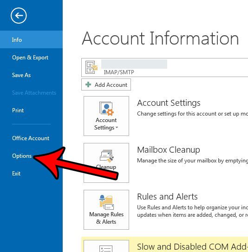Click the Account Settings person-gear icon

point(106,109)
